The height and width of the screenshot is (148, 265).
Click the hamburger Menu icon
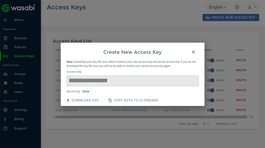[5, 20]
